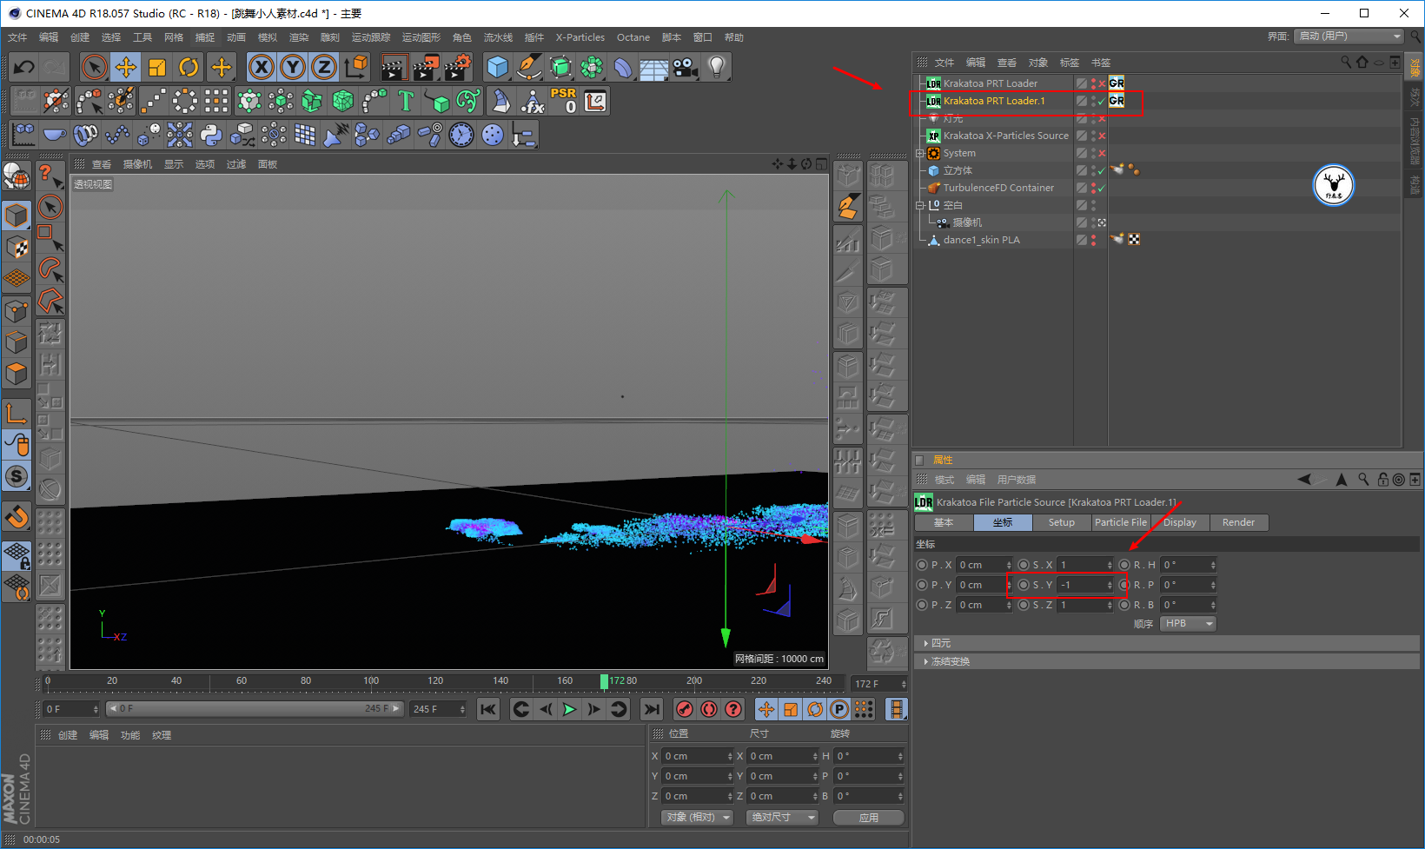Screen dimensions: 1425x849
Task: Add a Cube primitive object
Action: tap(498, 67)
